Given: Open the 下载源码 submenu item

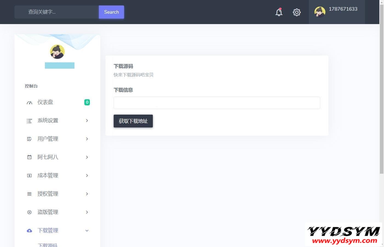Looking at the screenshot, I should (48, 245).
